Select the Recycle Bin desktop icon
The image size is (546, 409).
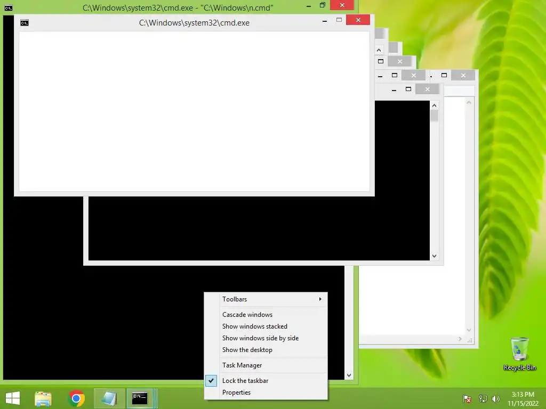click(x=519, y=354)
